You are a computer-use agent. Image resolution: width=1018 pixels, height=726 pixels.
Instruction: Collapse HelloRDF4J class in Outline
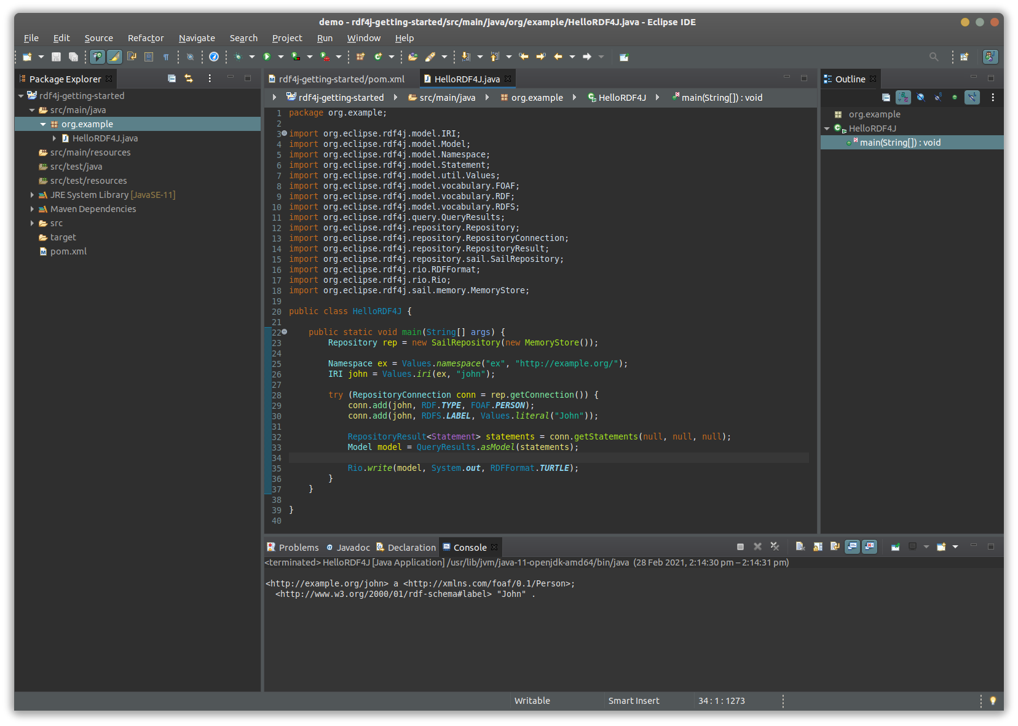tap(827, 128)
